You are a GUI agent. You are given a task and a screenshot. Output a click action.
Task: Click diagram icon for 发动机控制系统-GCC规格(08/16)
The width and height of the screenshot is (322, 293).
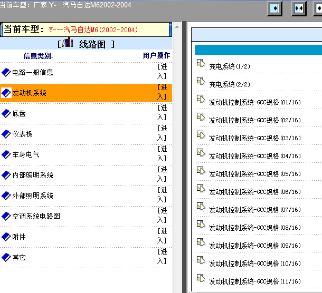(x=201, y=224)
